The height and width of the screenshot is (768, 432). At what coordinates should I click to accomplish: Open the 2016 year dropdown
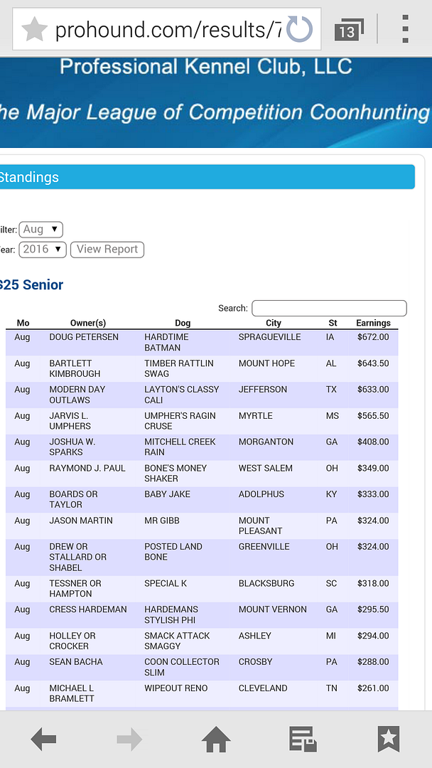43,250
